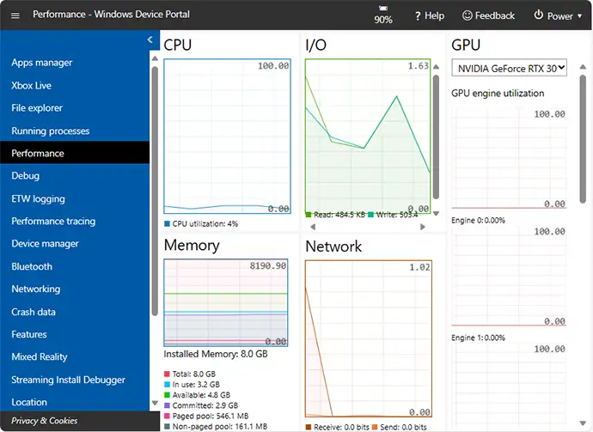Screen dimensions: 593x432
Task: Click the GPU panel scroll-down arrow
Action: point(583,423)
